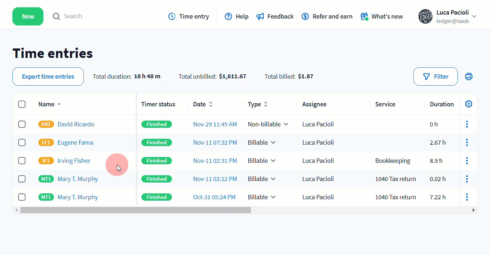Click the printer icon
Screen dimensions: 491x255
coord(468,76)
